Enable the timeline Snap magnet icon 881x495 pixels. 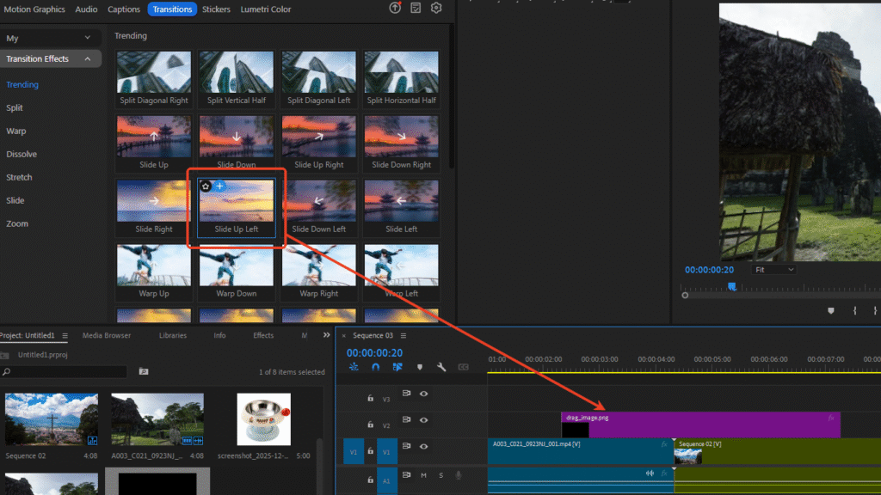coord(375,367)
